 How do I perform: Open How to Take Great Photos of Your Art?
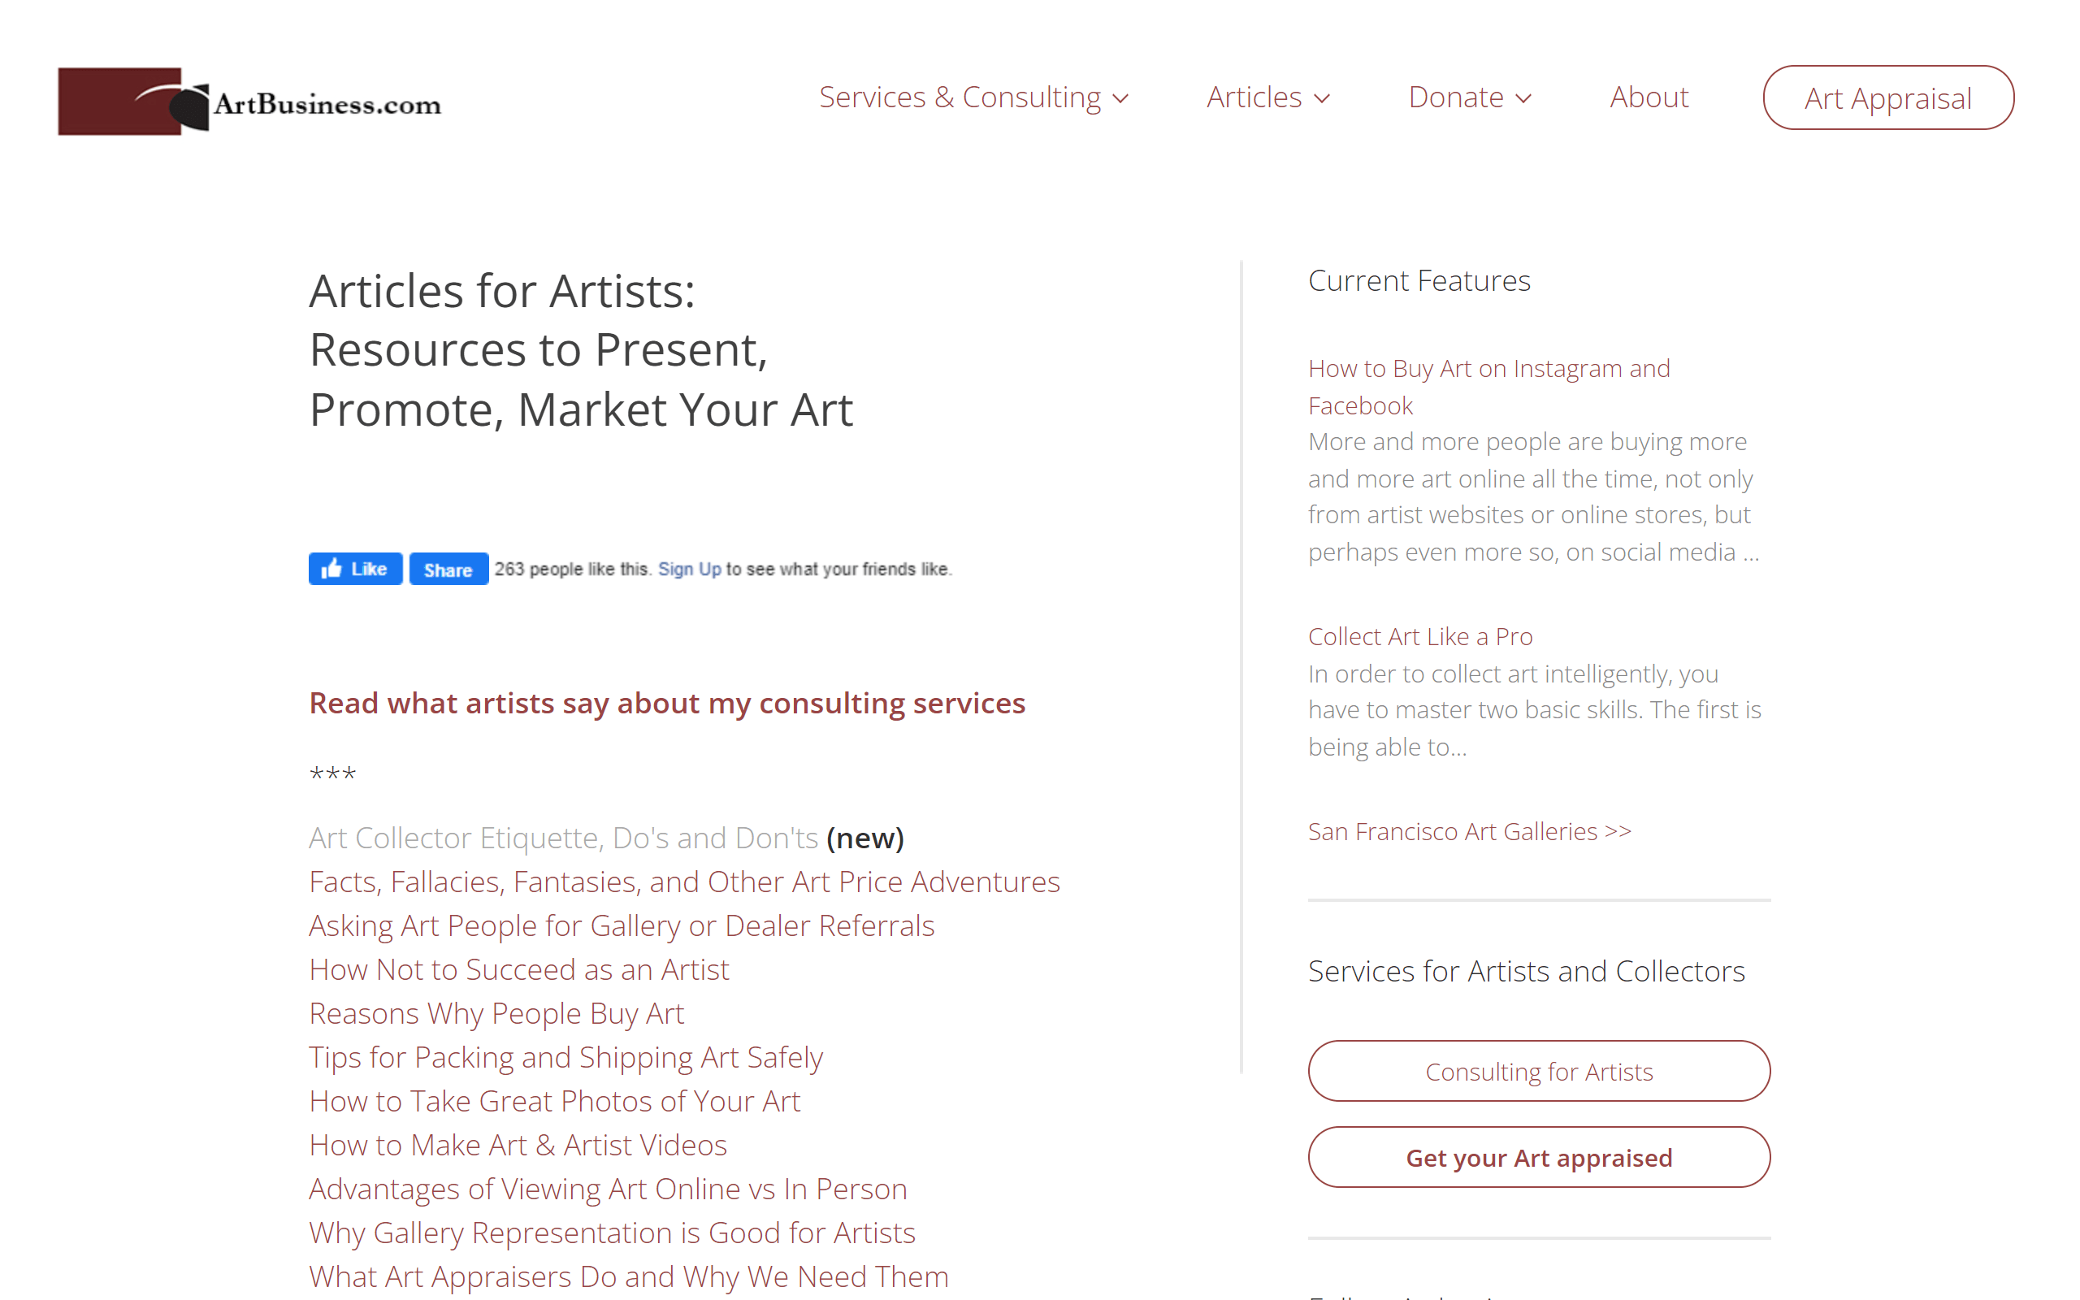tap(553, 1100)
